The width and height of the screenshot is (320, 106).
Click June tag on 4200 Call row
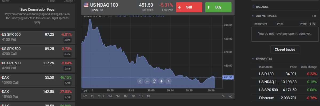(x=67, y=54)
